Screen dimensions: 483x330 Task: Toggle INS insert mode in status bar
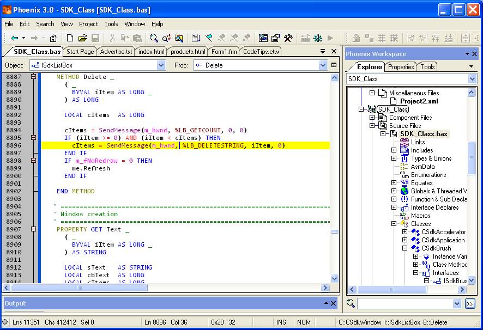281,322
